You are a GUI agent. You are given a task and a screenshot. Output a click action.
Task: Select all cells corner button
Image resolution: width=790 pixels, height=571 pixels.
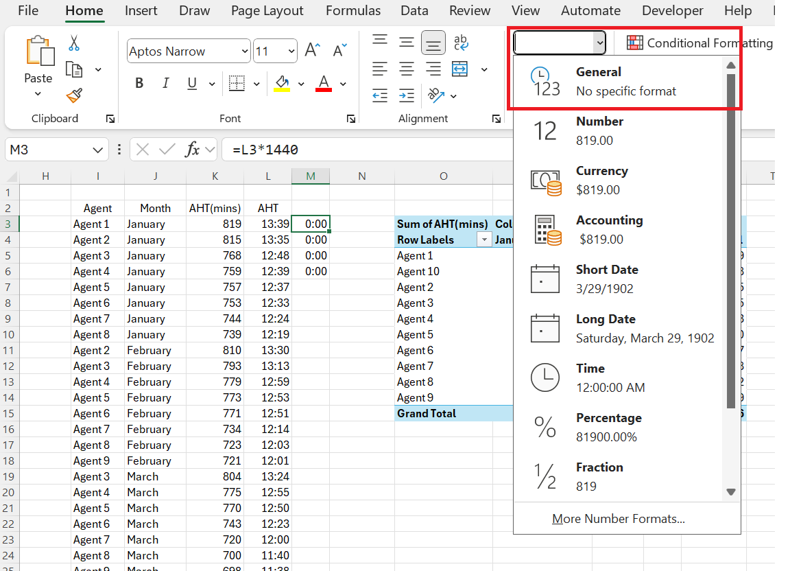pos(10,176)
